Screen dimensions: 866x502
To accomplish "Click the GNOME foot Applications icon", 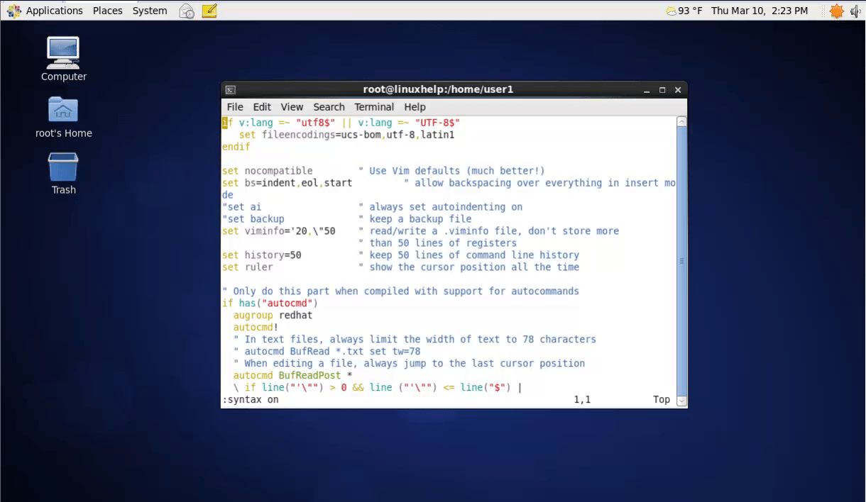I will pyautogui.click(x=14, y=11).
